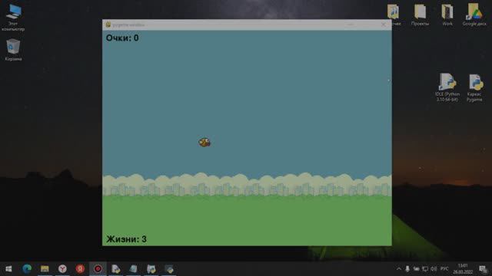Open the red Yandex 'Я' taskbar icon
Image resolution: width=492 pixels, height=276 pixels.
80,269
